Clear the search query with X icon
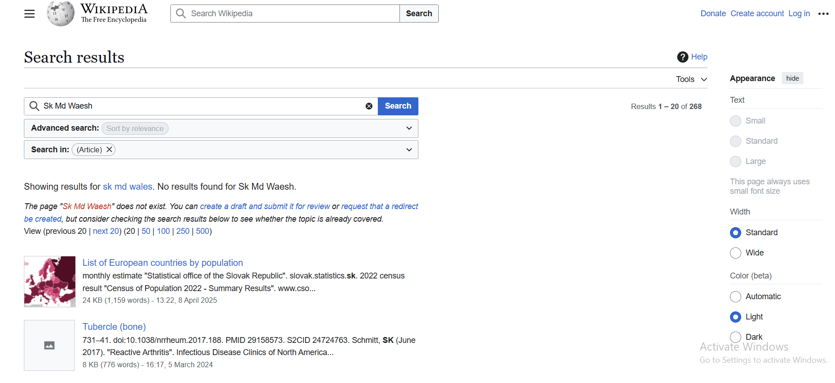Image resolution: width=835 pixels, height=383 pixels. pyautogui.click(x=369, y=106)
